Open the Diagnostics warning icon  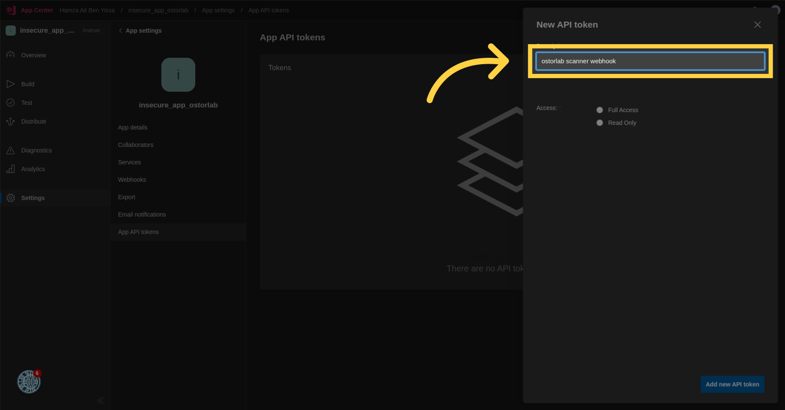[x=11, y=150]
